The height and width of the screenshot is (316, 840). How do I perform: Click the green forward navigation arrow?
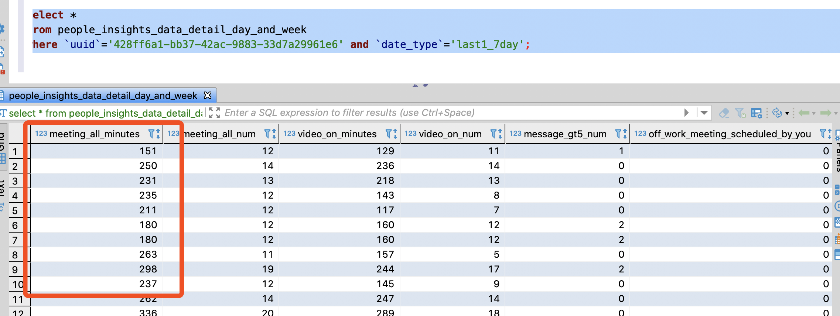tap(825, 113)
